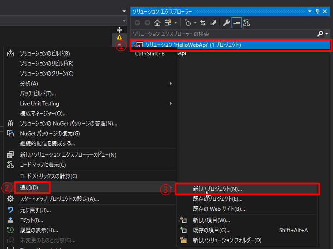Click the editor split window handle icon

[x=119, y=30]
